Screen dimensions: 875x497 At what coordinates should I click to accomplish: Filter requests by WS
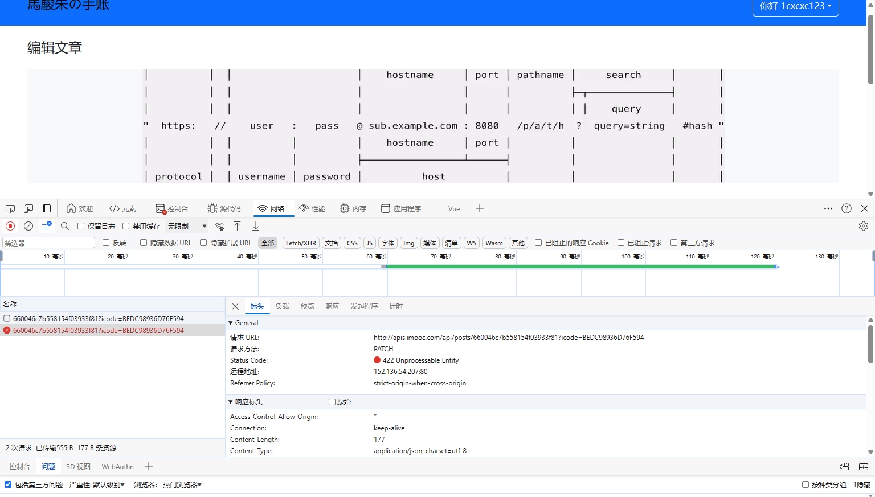pyautogui.click(x=472, y=243)
